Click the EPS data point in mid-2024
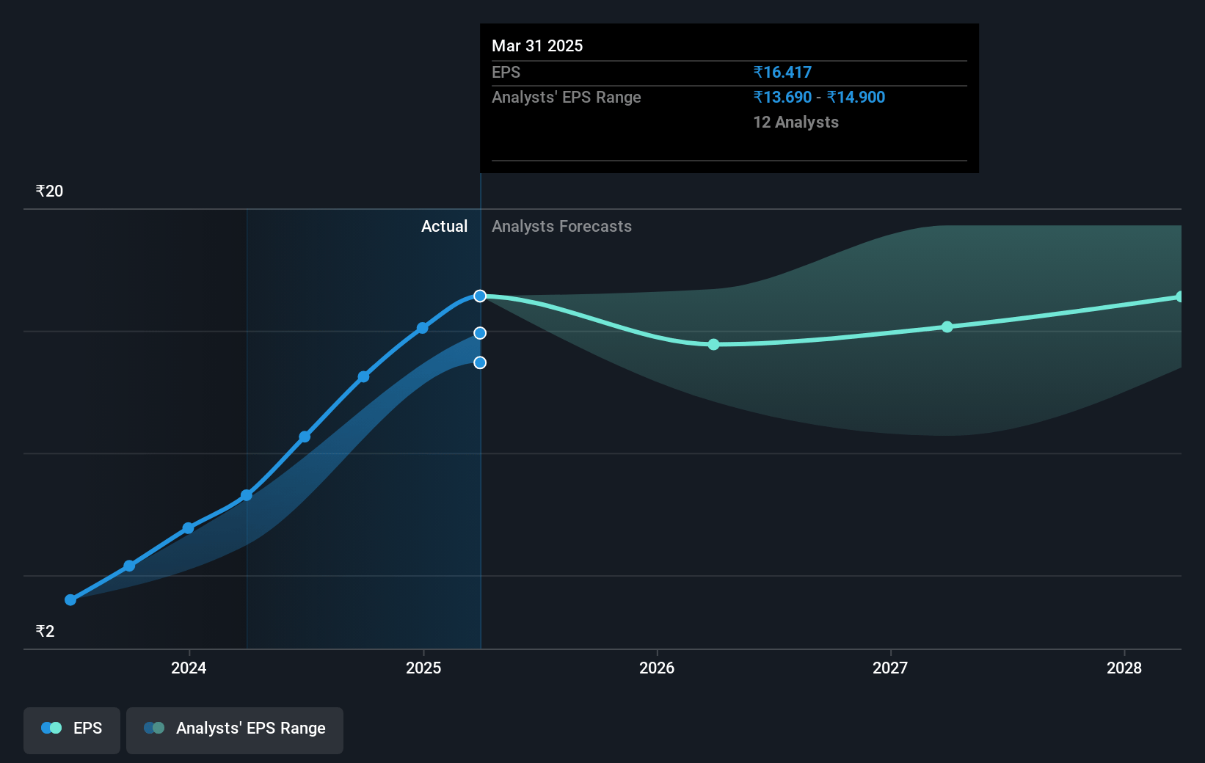The height and width of the screenshot is (763, 1205). (x=305, y=437)
